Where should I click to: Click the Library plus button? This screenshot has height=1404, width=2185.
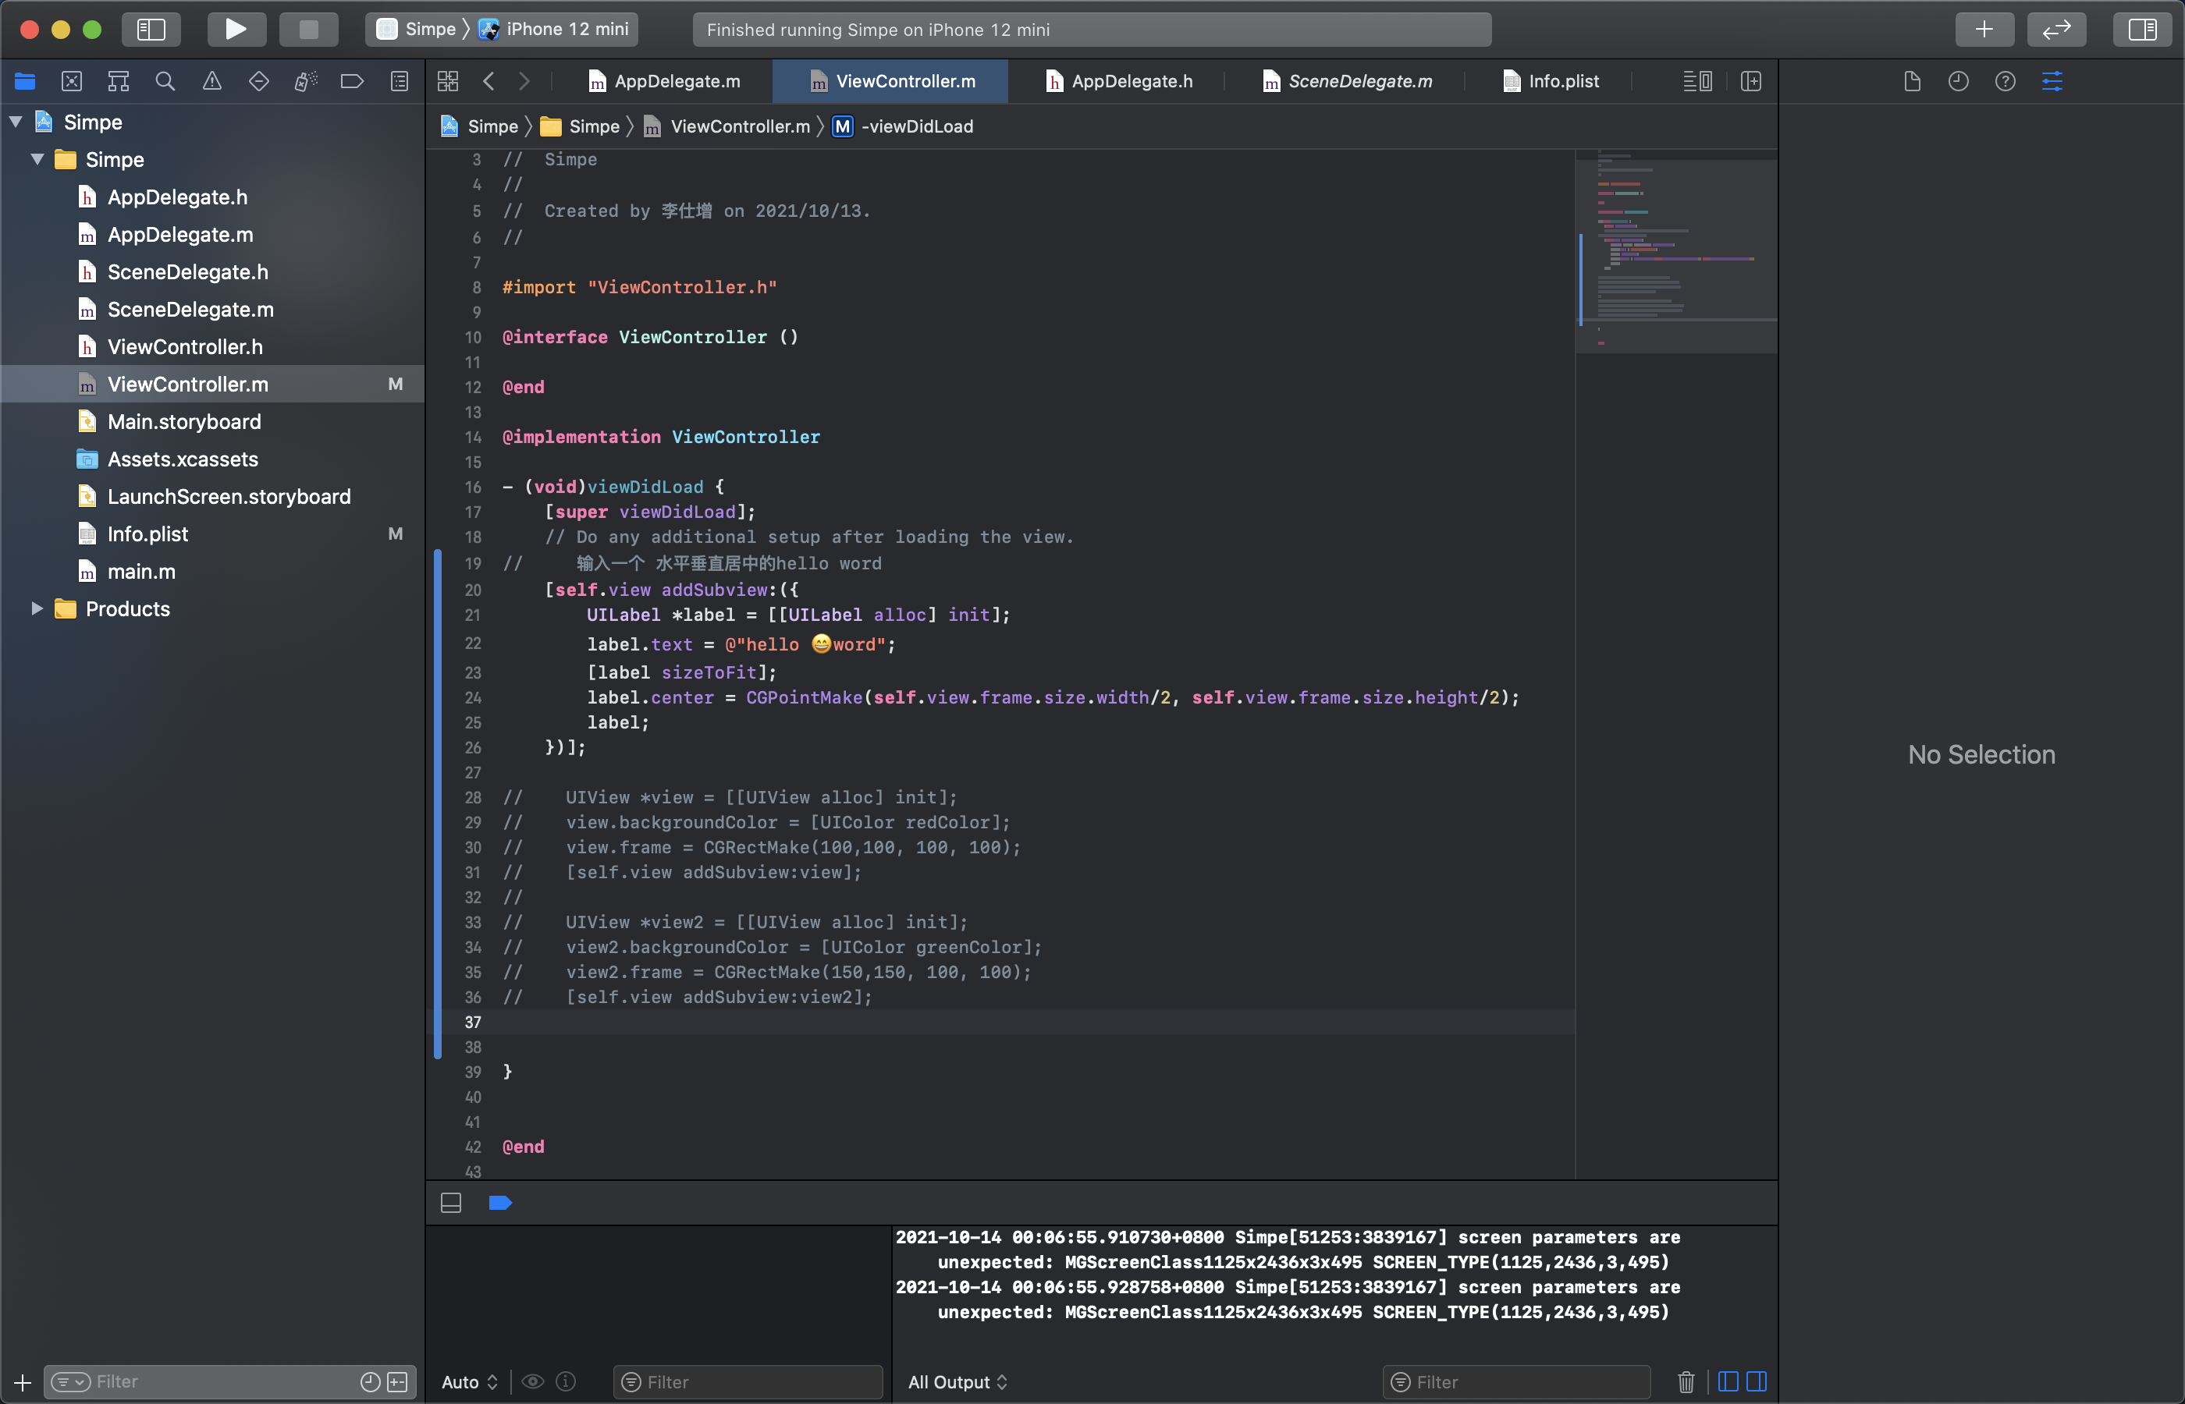(x=1984, y=29)
